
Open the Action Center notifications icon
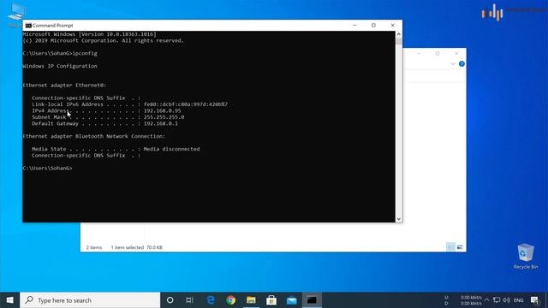(x=535, y=300)
